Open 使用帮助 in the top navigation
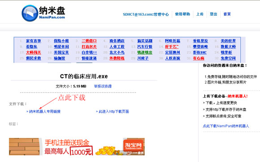 182,14
